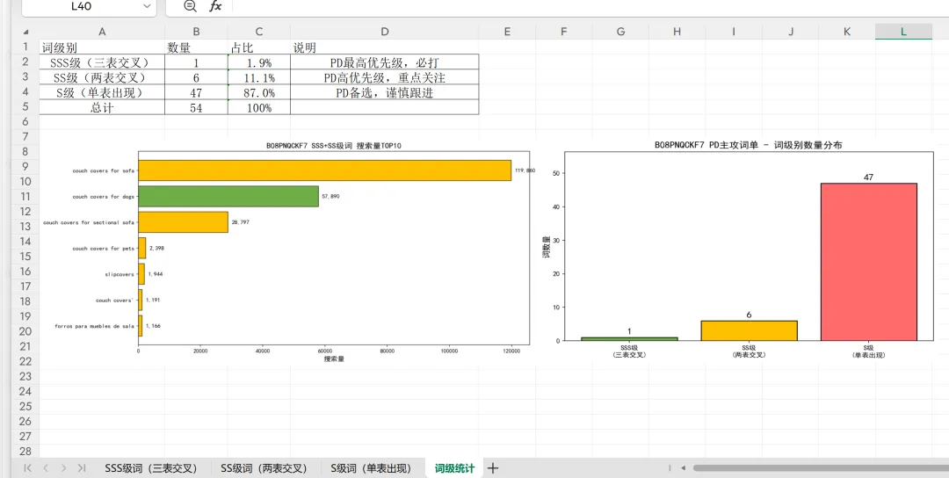This screenshot has height=478, width=949.
Task: Click the cell with value 54
Action: [x=196, y=108]
